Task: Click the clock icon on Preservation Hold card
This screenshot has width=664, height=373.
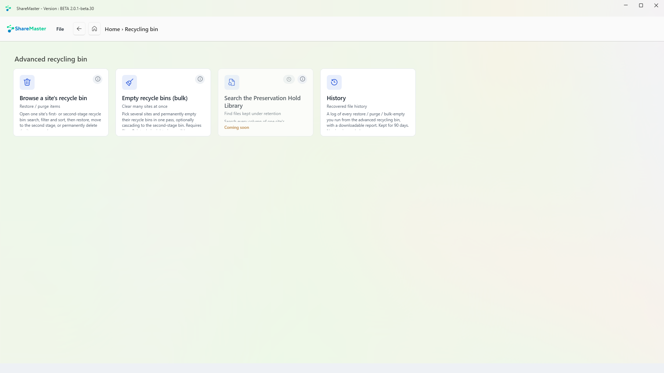Action: coord(289,79)
